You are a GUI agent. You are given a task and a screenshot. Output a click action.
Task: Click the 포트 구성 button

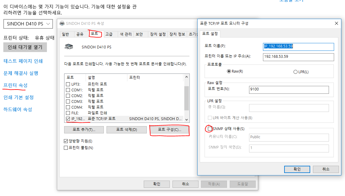pos(169,130)
